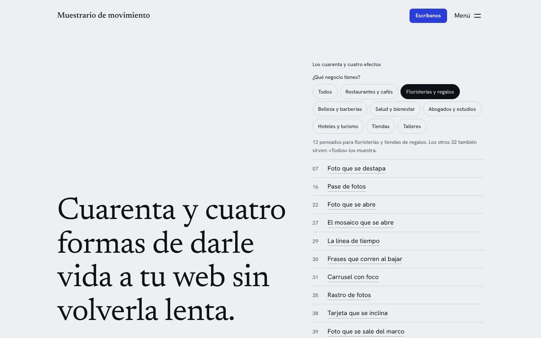Screen dimensions: 541x338
Task: Click number 39 in the effects list
Action: tap(315, 332)
